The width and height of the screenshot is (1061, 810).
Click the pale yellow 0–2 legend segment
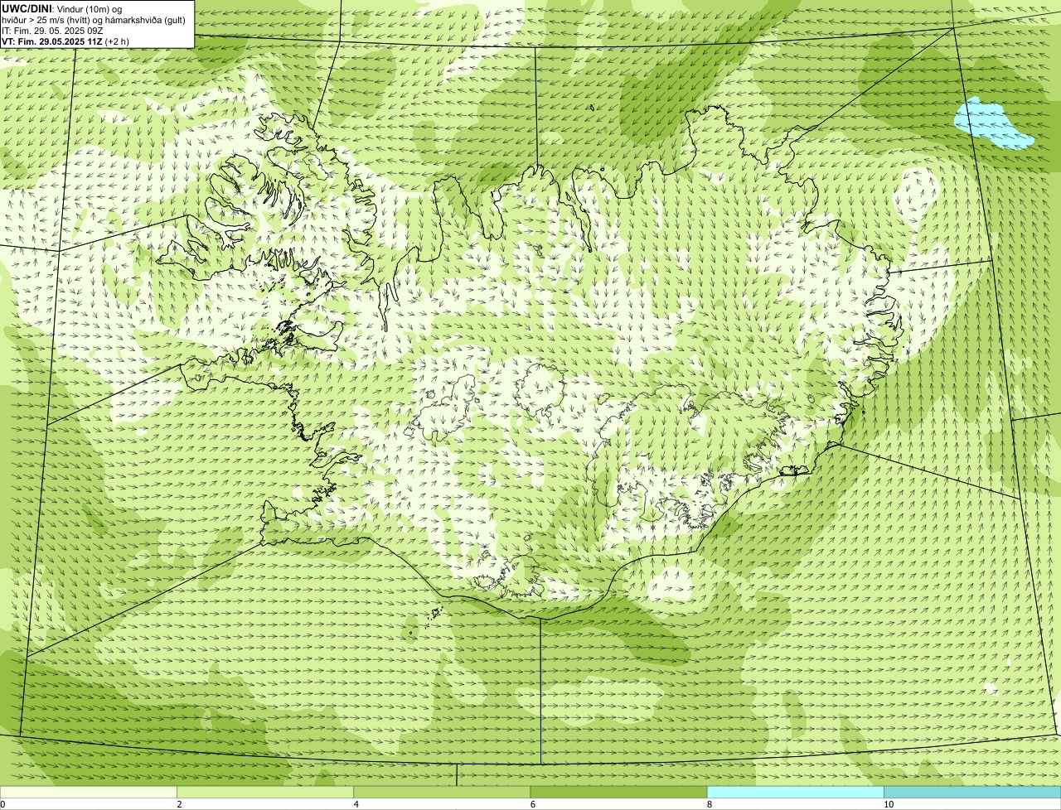(x=89, y=793)
